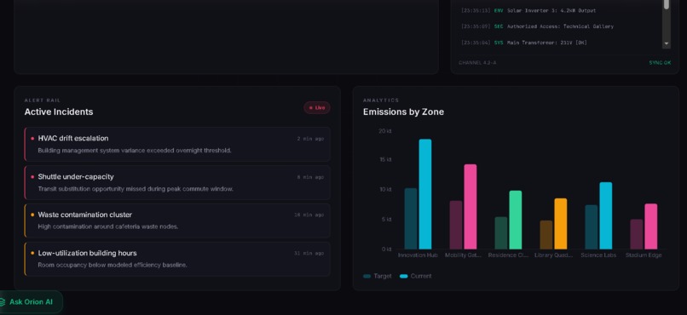Click the truncated 'Mobility Gat...' axis label
This screenshot has height=315, width=687.
pyautogui.click(x=464, y=255)
